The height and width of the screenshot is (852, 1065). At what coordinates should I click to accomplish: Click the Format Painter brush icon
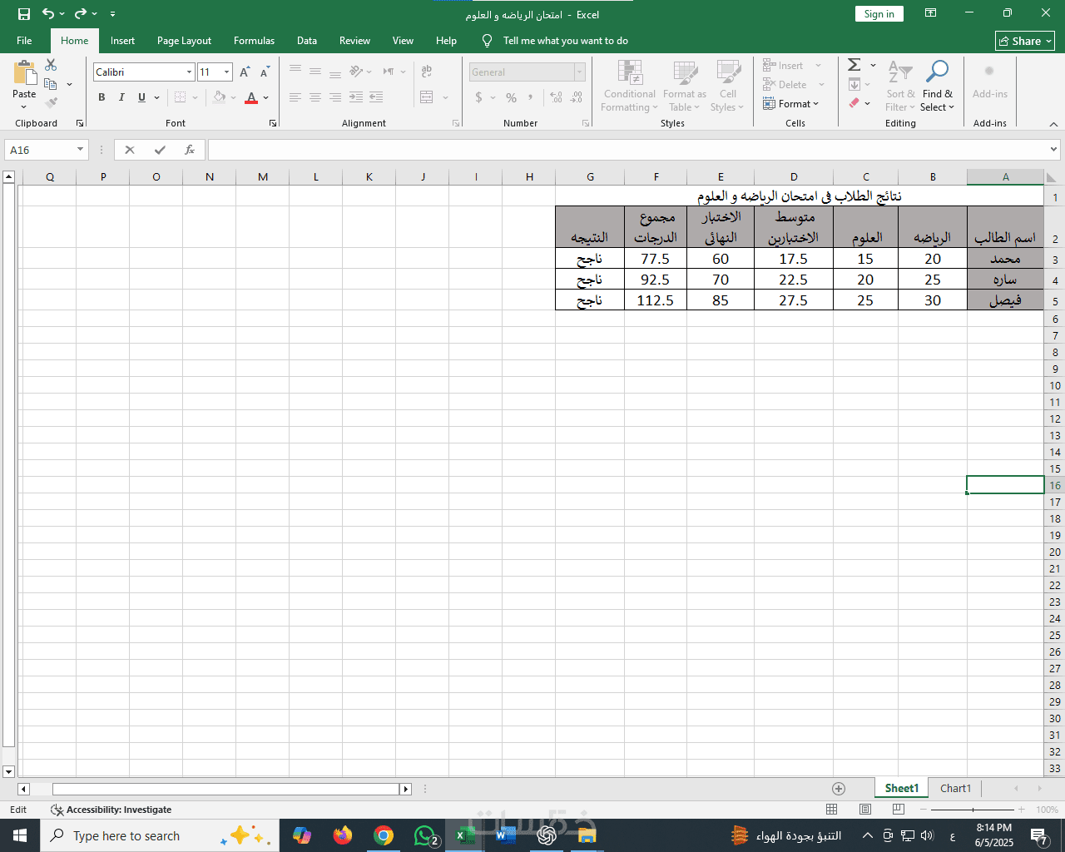coord(51,103)
